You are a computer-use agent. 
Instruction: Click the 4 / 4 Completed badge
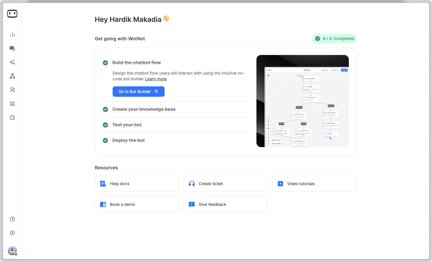point(334,39)
